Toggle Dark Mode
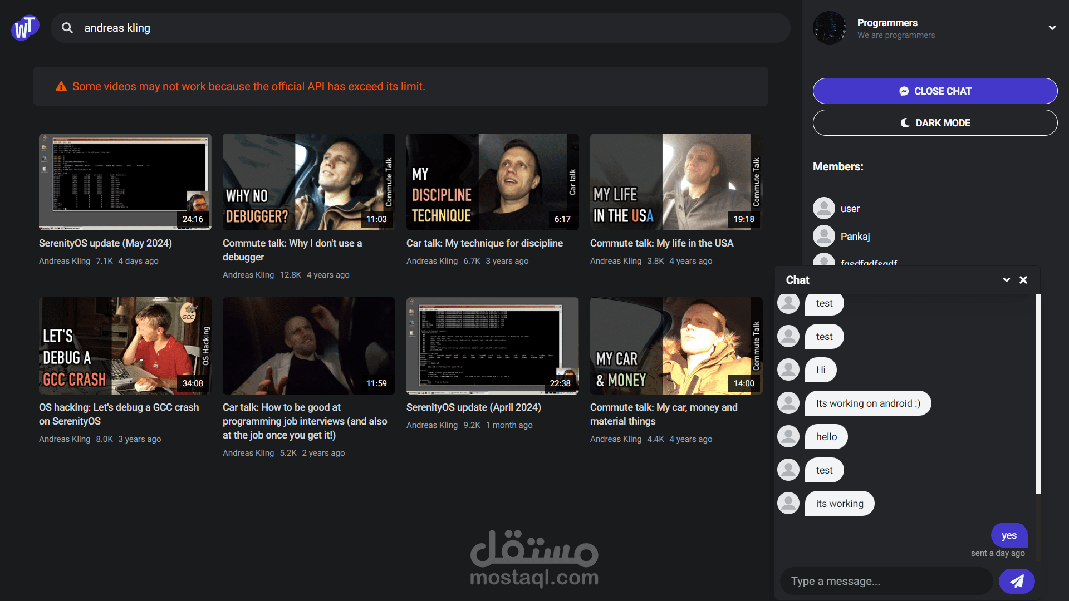The height and width of the screenshot is (601, 1069). [x=935, y=122]
